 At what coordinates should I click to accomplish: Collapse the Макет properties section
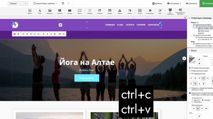(x=189, y=51)
